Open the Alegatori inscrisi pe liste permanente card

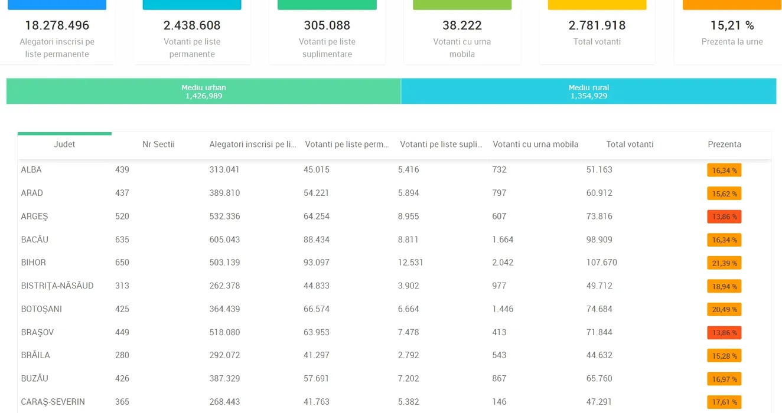pyautogui.click(x=57, y=35)
